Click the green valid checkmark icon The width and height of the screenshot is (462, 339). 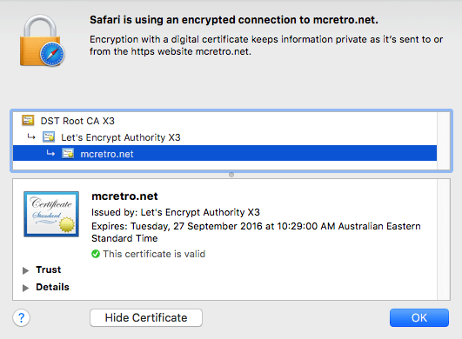96,254
